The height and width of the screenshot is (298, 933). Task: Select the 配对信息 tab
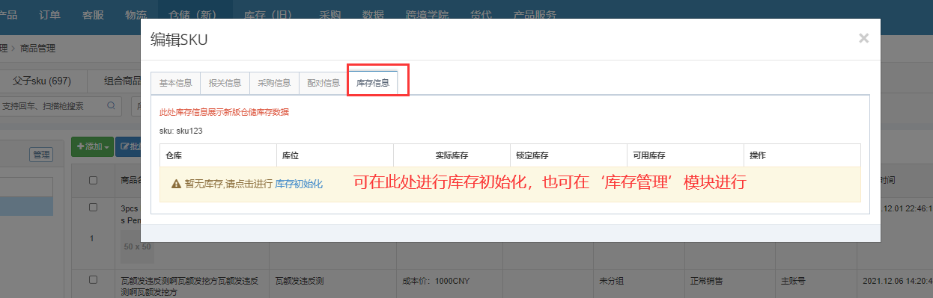323,83
